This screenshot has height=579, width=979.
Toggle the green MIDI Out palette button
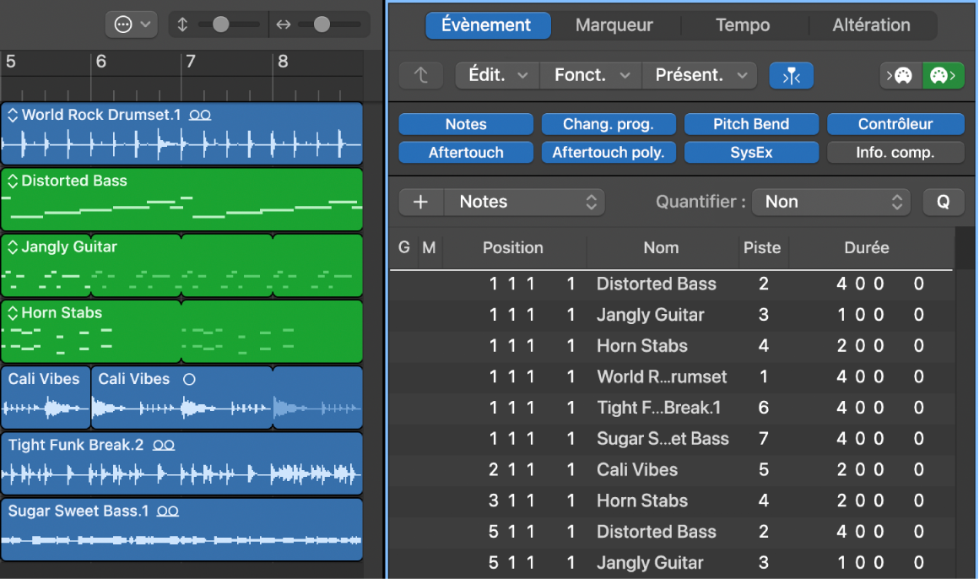tap(943, 76)
